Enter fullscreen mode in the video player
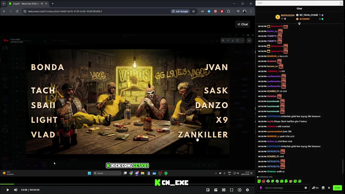The height and width of the screenshot is (194, 345). [x=232, y=190]
